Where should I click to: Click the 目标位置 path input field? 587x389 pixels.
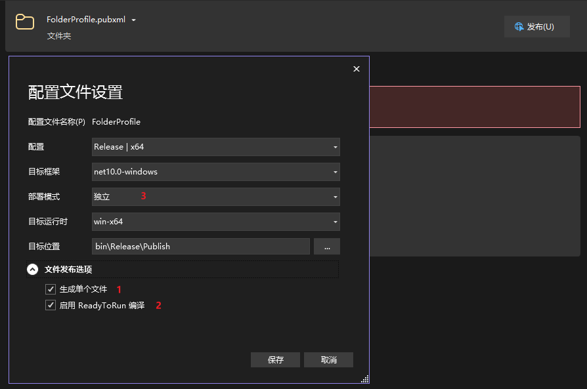(200, 247)
